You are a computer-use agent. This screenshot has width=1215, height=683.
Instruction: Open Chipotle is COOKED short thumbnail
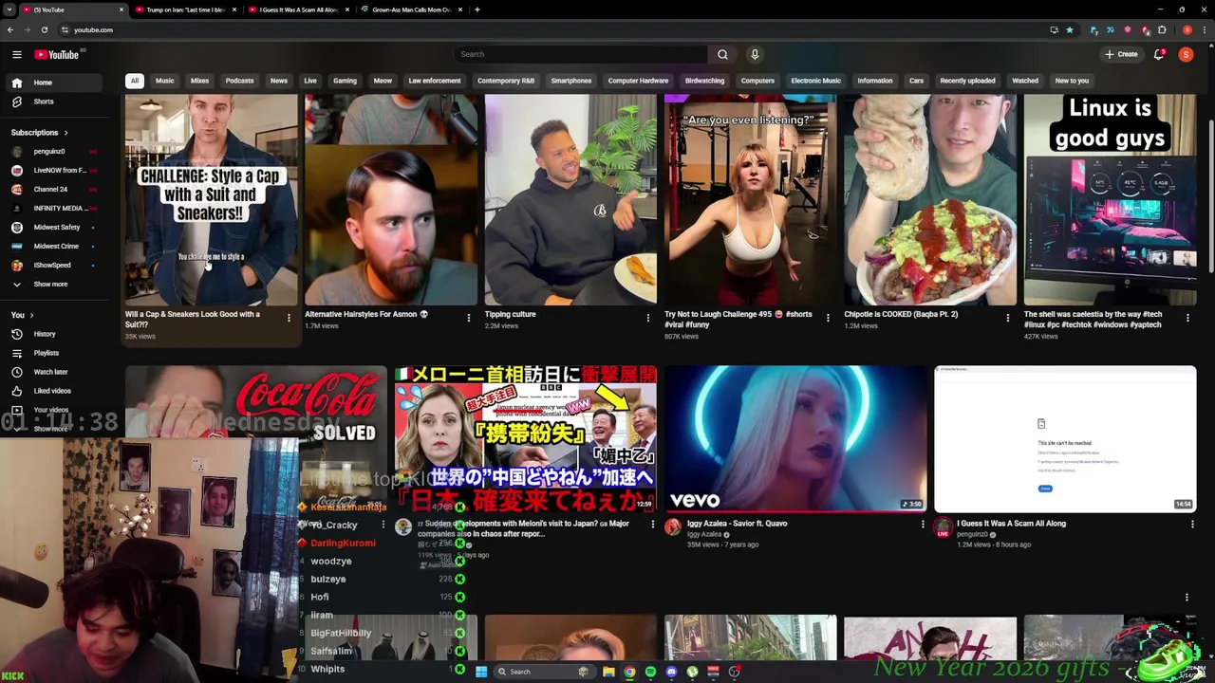pos(930,199)
